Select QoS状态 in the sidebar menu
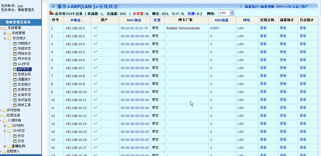The height and width of the screenshot is (156, 321). (24, 64)
